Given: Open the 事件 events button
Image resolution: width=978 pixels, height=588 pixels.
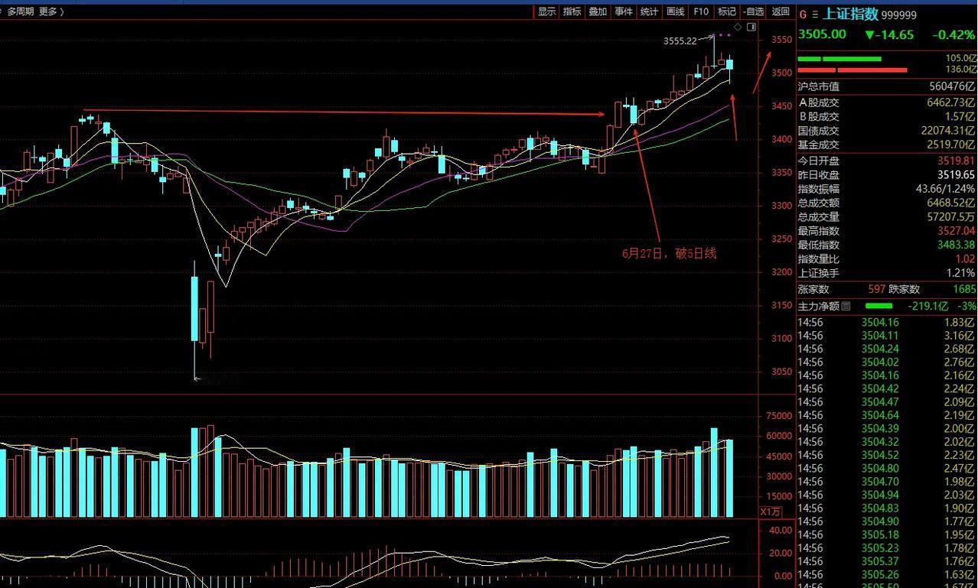Looking at the screenshot, I should [x=624, y=11].
